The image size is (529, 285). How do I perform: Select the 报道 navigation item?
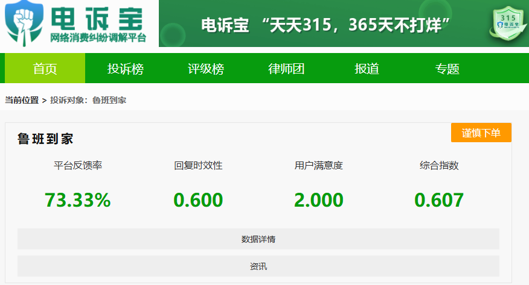coord(367,68)
